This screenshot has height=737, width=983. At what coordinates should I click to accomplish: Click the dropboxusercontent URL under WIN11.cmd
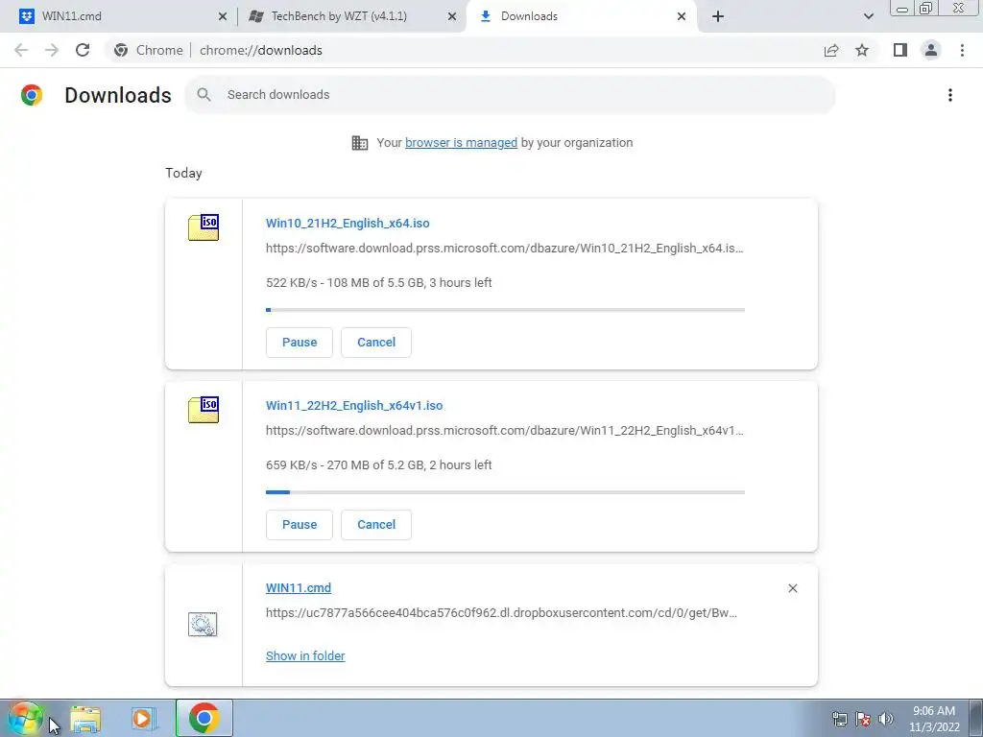501,613
